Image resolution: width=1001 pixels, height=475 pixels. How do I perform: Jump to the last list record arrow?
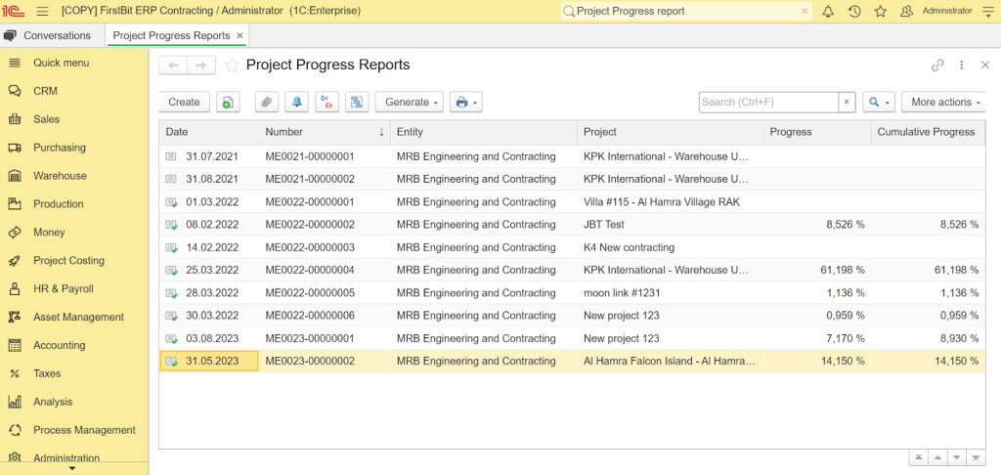coord(975,457)
